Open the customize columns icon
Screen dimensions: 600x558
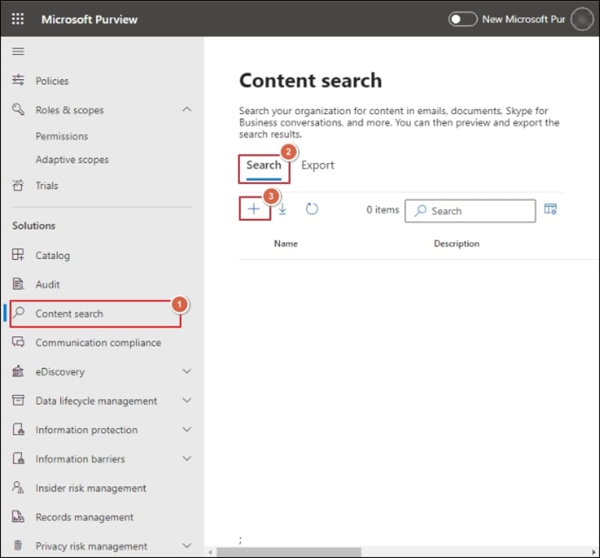click(x=550, y=209)
